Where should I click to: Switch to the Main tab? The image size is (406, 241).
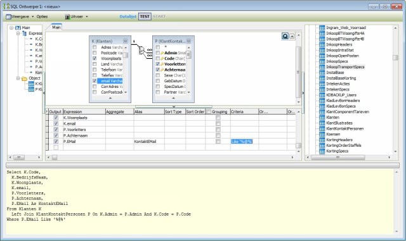click(56, 27)
